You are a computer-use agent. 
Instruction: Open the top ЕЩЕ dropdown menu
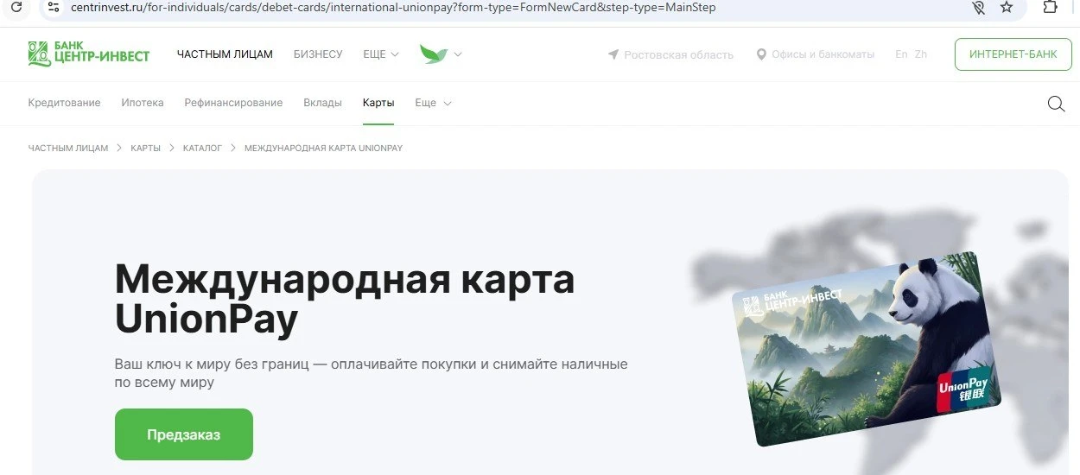(x=380, y=54)
